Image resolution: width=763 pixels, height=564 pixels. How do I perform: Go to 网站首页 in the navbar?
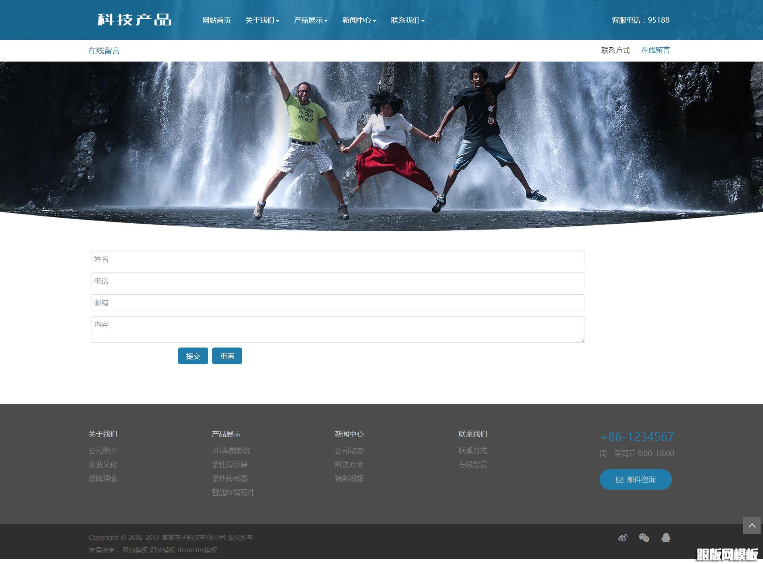(216, 20)
